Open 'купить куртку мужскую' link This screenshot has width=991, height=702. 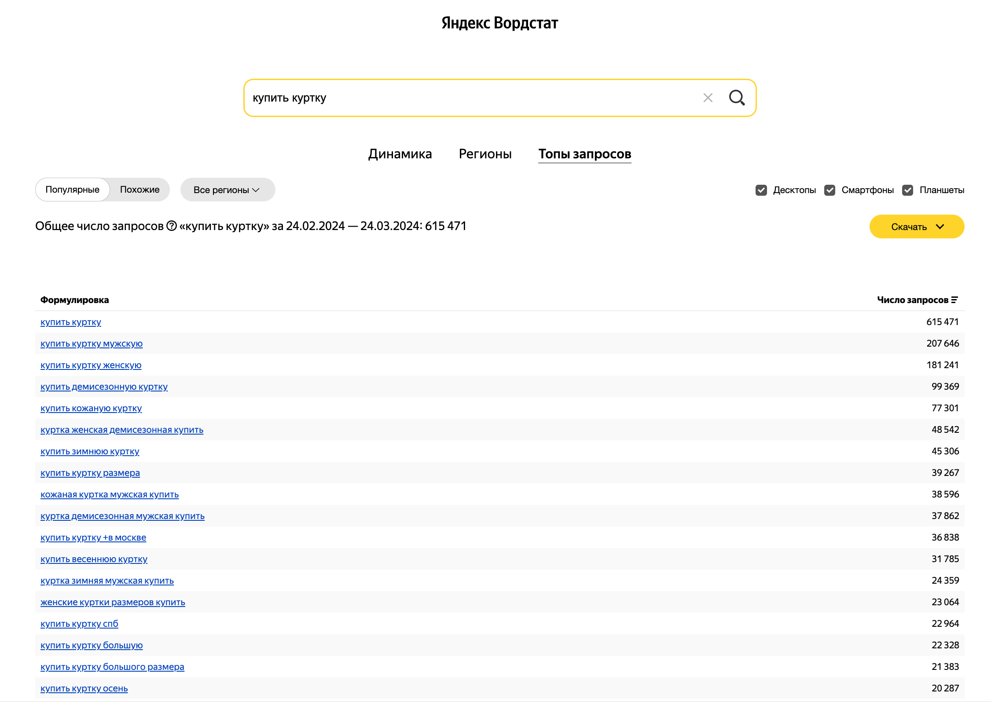(92, 344)
